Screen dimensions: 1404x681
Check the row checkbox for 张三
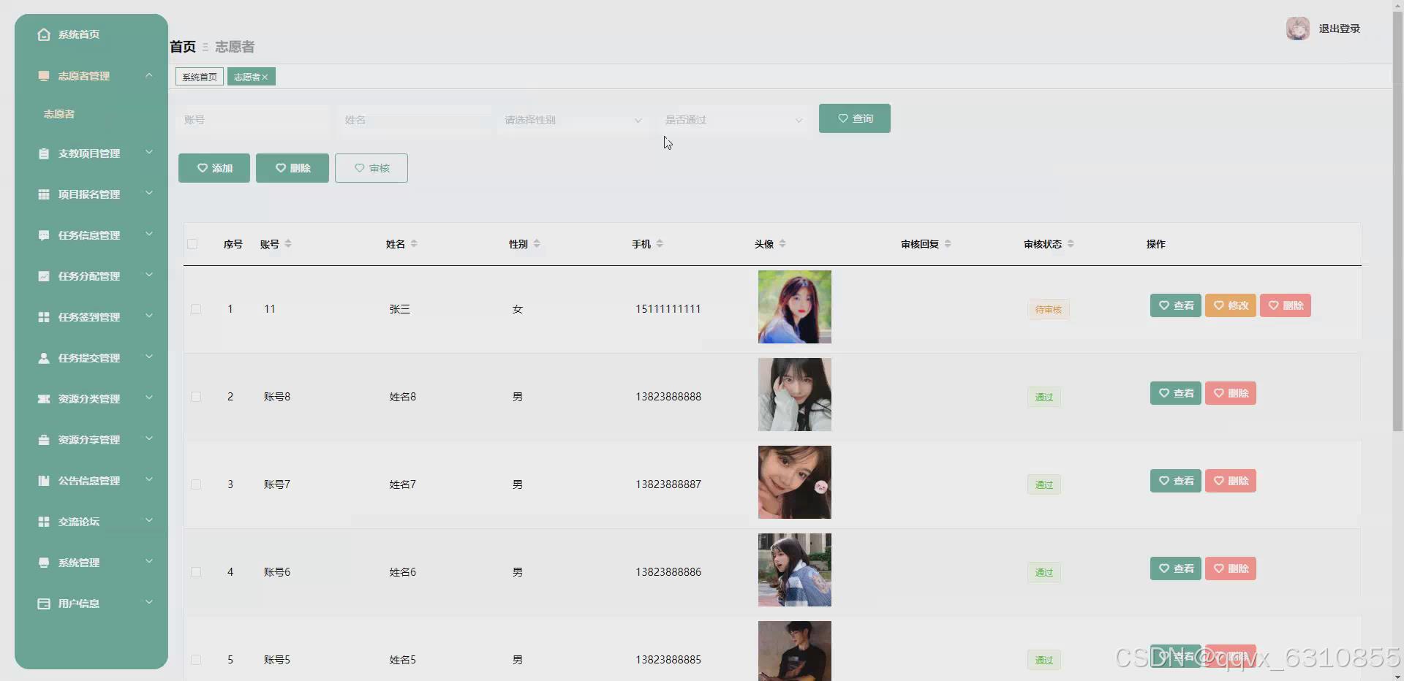click(x=196, y=309)
